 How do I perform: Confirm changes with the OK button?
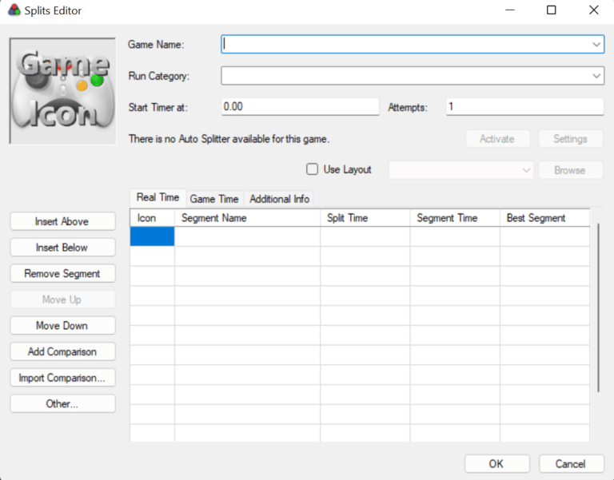(497, 463)
